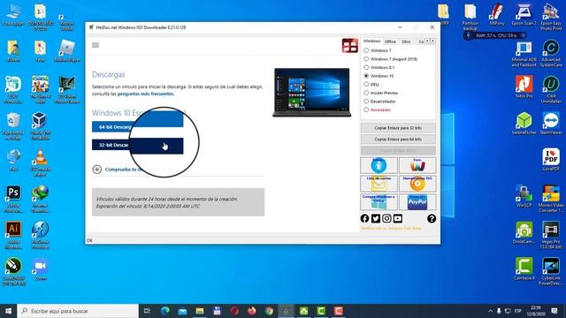The width and height of the screenshot is (566, 318).
Task: Click the Windows 10 laptop image
Action: (312, 92)
